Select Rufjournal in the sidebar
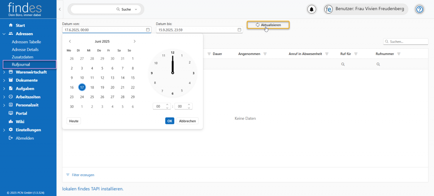The width and height of the screenshot is (434, 196). (21, 64)
